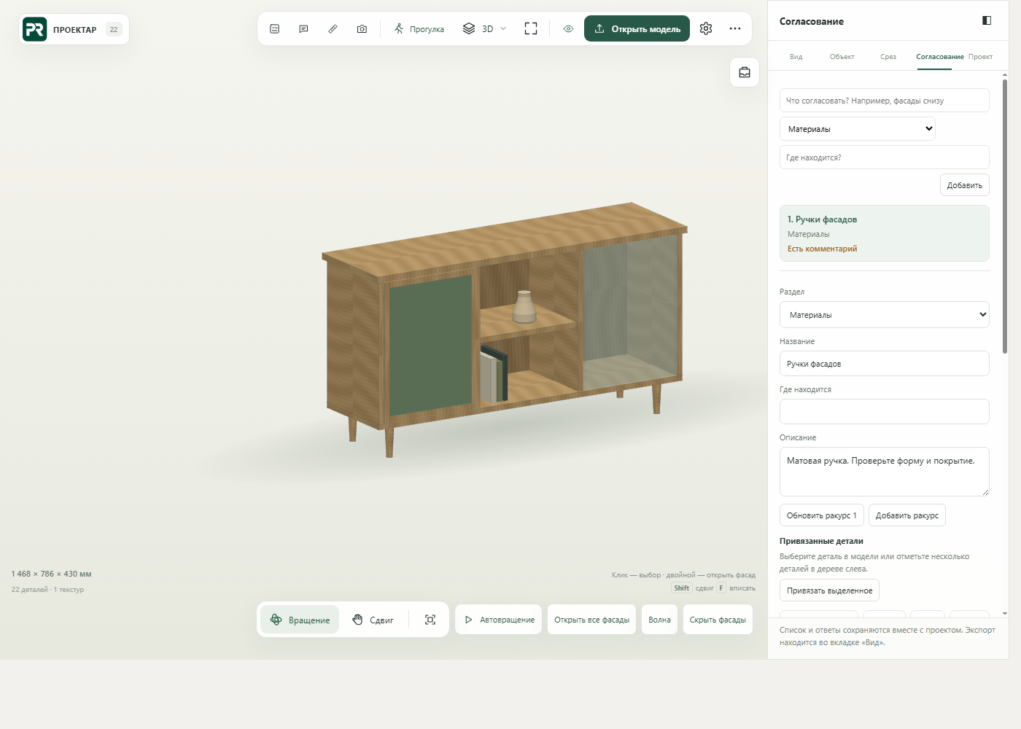Image resolution: width=1021 pixels, height=729 pixels.
Task: Click the 22 details count badge
Action: (114, 30)
